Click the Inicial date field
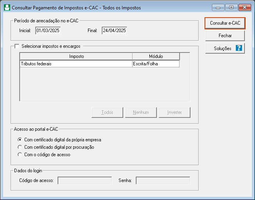The image size is (255, 200). pos(48,31)
